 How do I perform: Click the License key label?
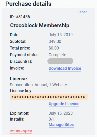coord(21,91)
